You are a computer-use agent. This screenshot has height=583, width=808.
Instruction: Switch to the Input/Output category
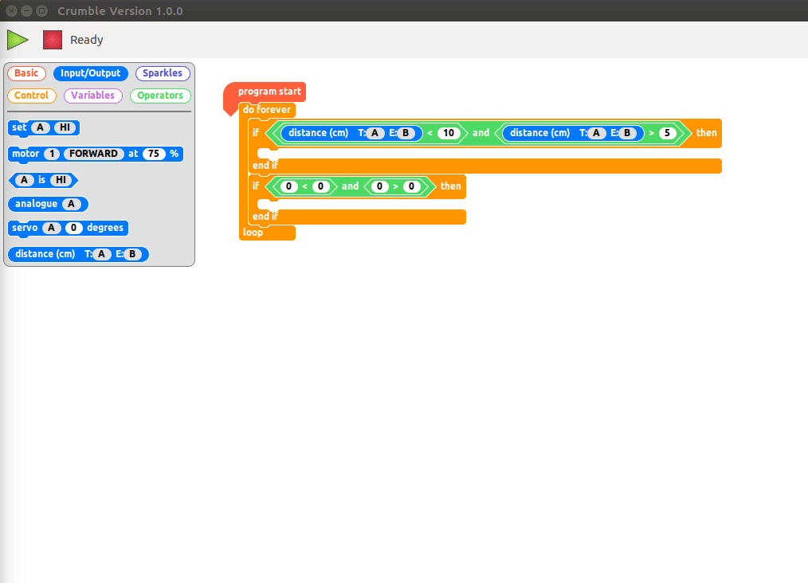90,73
